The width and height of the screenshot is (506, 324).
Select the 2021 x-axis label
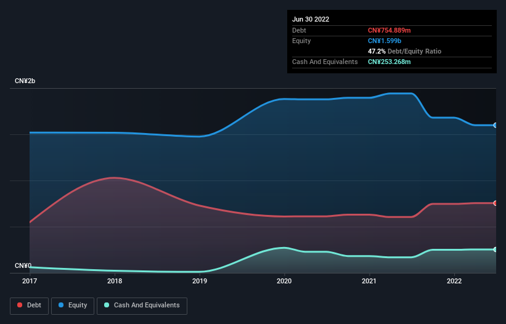[x=369, y=281]
